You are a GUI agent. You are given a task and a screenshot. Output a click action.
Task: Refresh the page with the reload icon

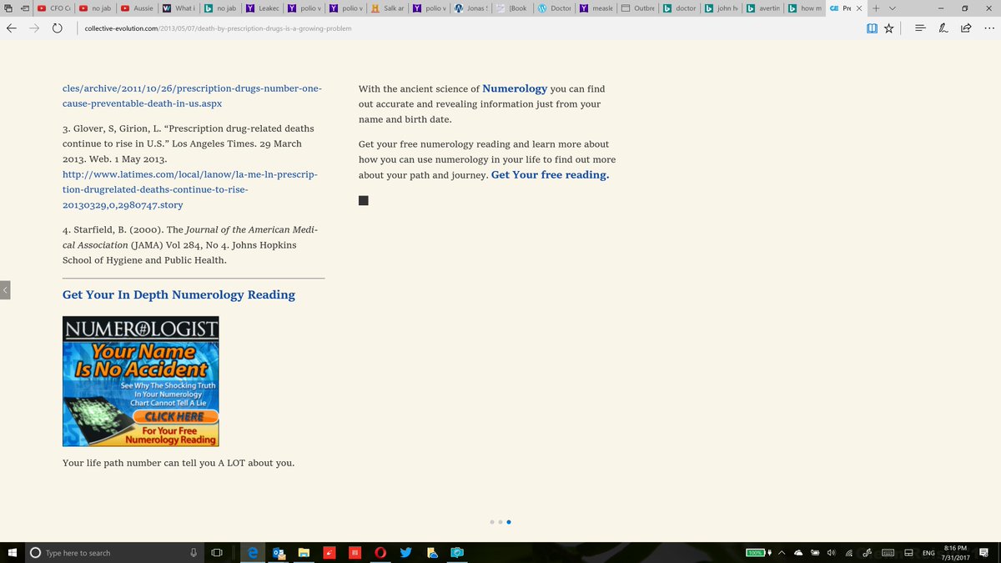coord(57,28)
